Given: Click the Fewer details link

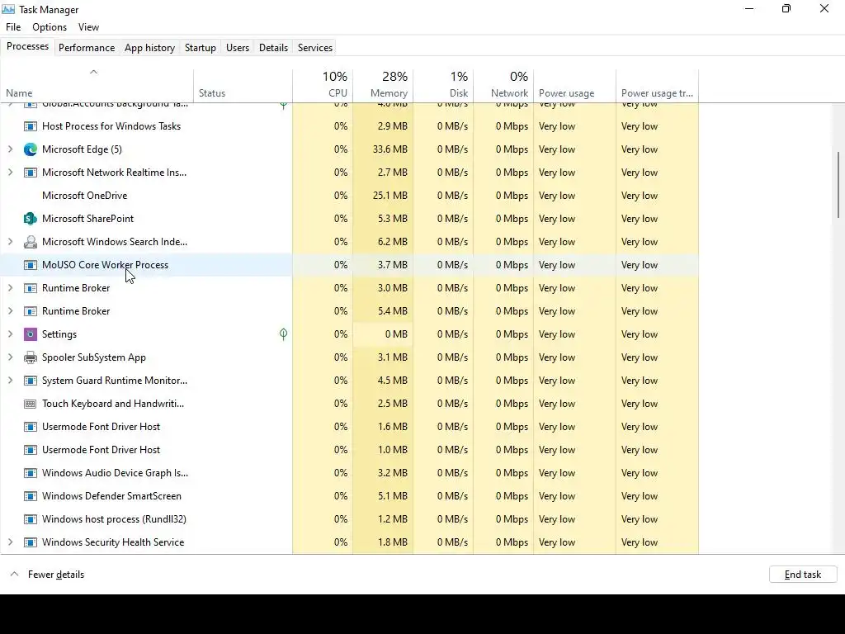Looking at the screenshot, I should tap(56, 575).
